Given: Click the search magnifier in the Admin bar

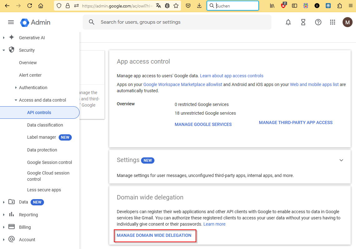Looking at the screenshot, I should point(91,22).
